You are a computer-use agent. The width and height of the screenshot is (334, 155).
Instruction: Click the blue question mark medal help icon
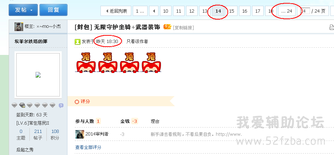coord(61,106)
